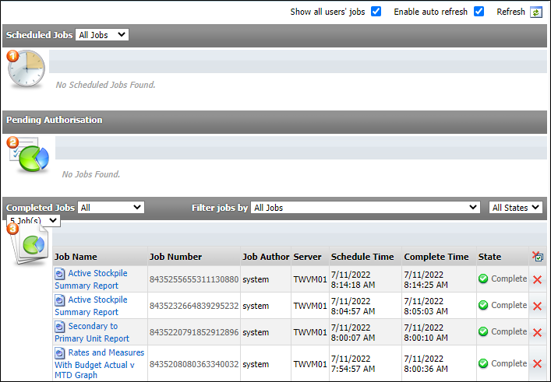Screen dimensions: 551x382
Task: Click complete time 8:00:10 AM
Action: pos(426,338)
